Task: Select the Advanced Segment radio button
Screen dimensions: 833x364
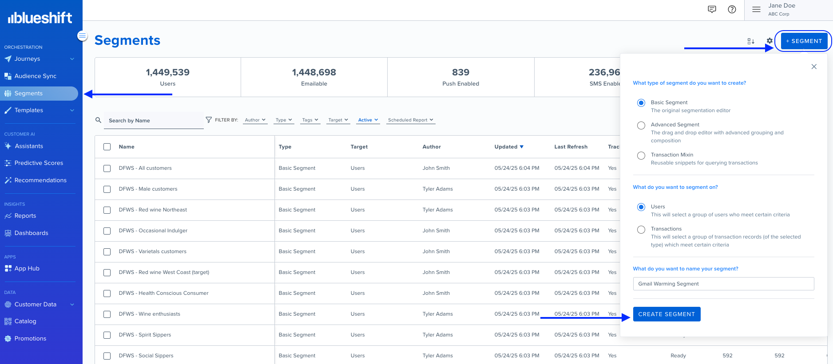Action: pos(641,125)
